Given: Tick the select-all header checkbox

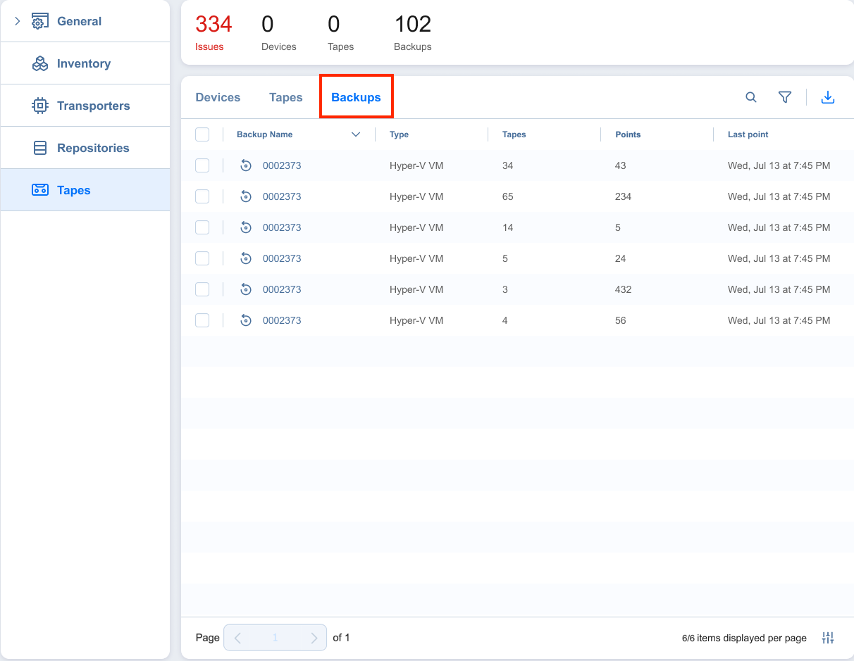Looking at the screenshot, I should [x=202, y=134].
